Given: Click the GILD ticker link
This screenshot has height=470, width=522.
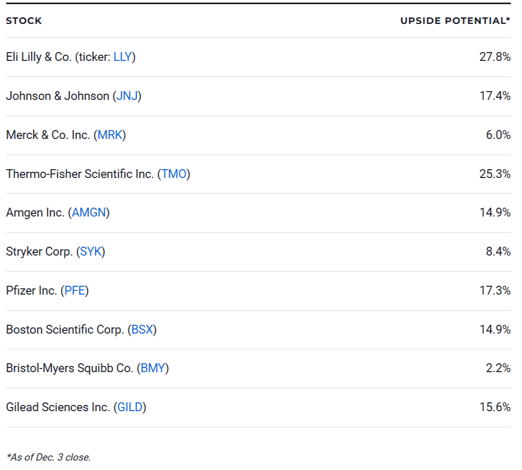Looking at the screenshot, I should click(130, 407).
